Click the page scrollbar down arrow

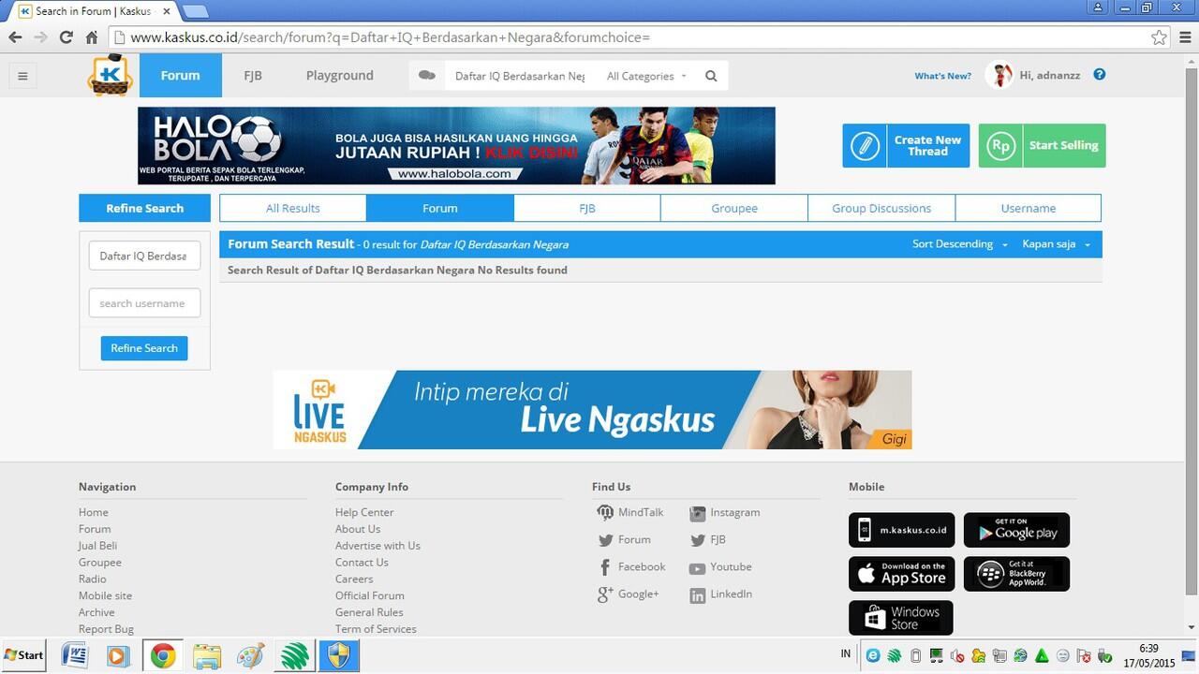point(1192,627)
